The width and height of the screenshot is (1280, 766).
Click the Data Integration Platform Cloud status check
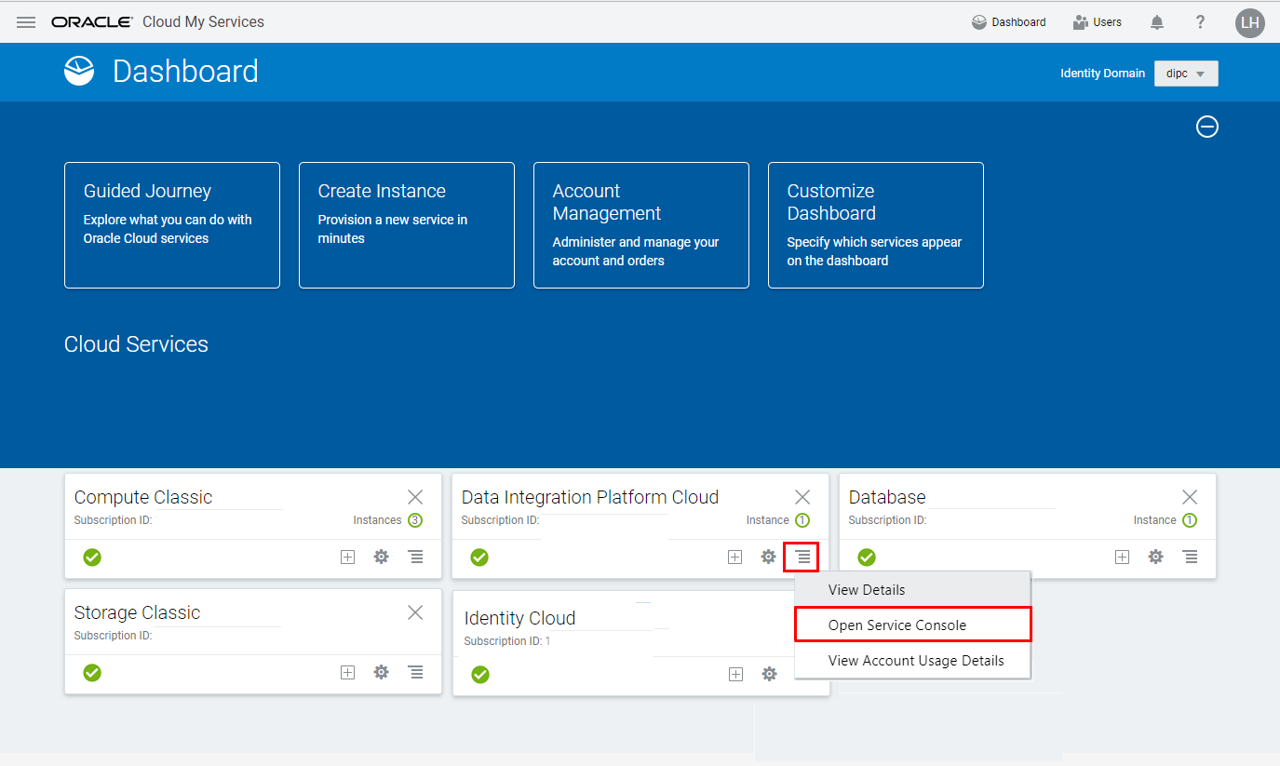click(x=479, y=558)
